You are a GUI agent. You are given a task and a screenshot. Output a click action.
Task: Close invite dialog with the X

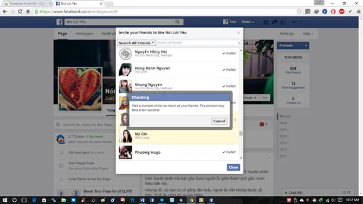[x=238, y=33]
